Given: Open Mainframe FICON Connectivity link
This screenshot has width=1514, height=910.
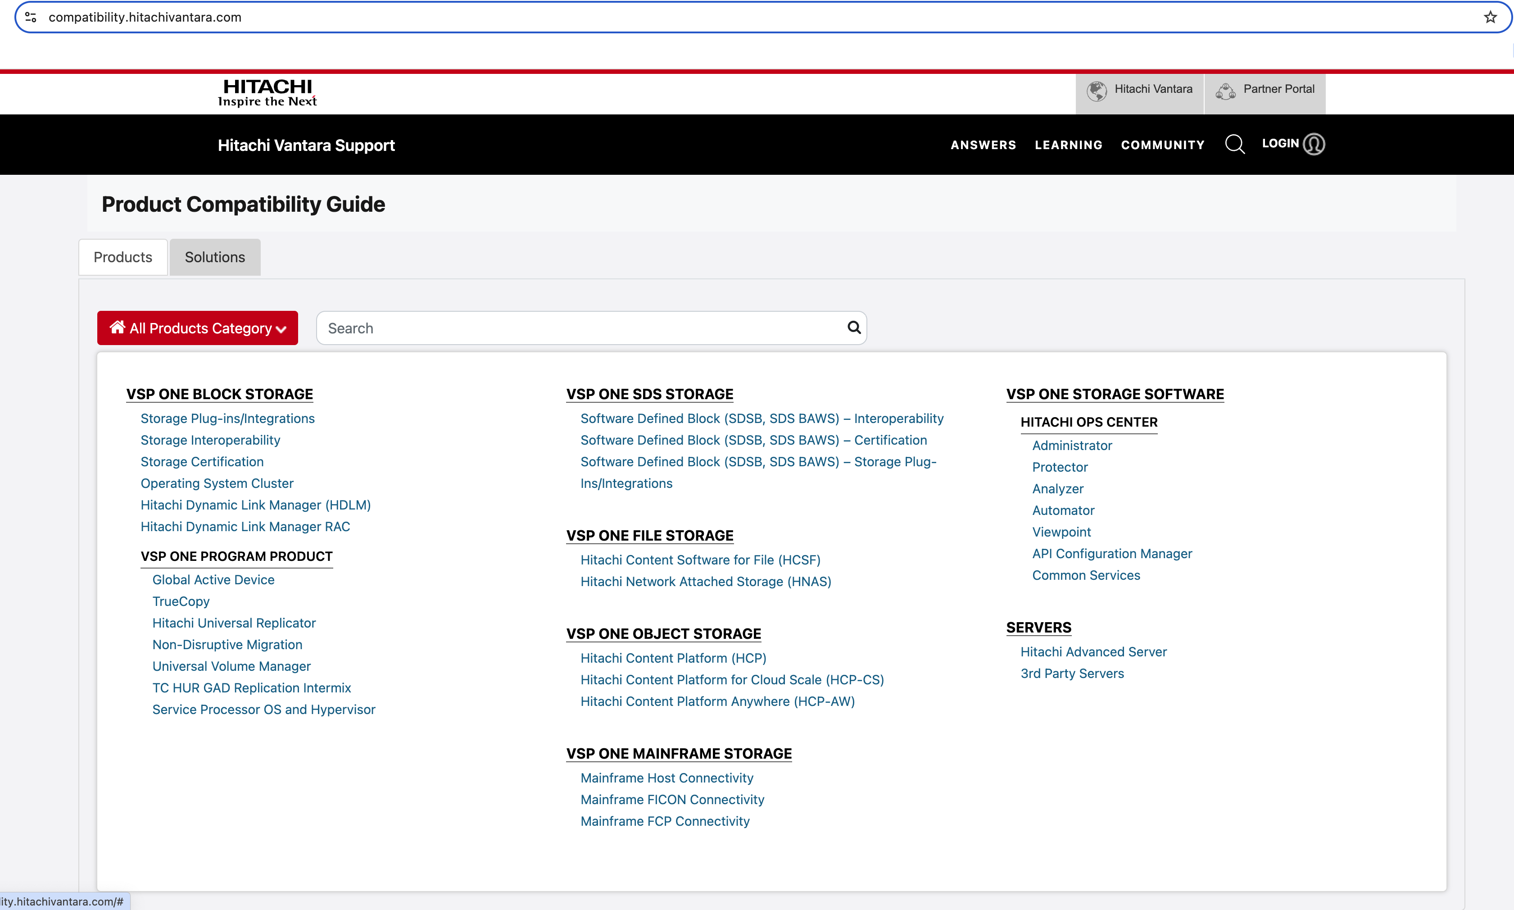Looking at the screenshot, I should click(672, 800).
